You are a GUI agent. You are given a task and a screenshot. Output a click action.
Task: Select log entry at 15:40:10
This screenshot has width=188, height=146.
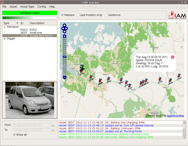121,128
